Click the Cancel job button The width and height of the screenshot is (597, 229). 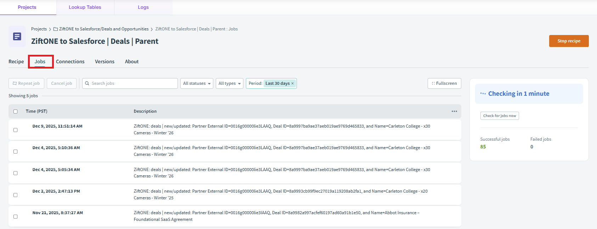62,83
